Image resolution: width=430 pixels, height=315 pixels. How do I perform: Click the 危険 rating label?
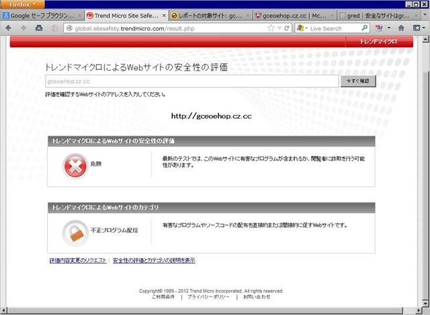click(x=96, y=164)
